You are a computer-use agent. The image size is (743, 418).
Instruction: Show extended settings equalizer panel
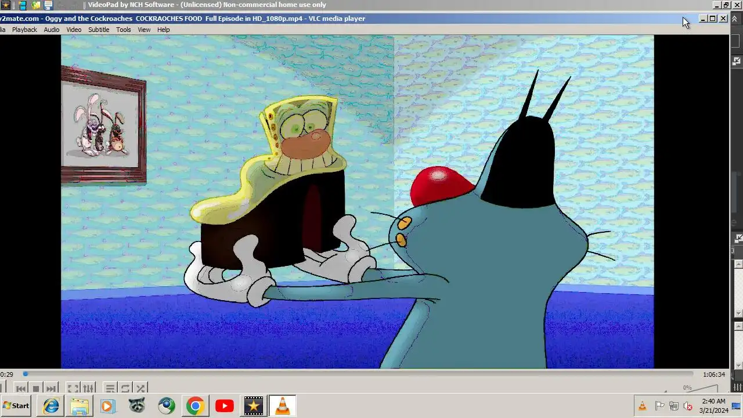(x=88, y=388)
